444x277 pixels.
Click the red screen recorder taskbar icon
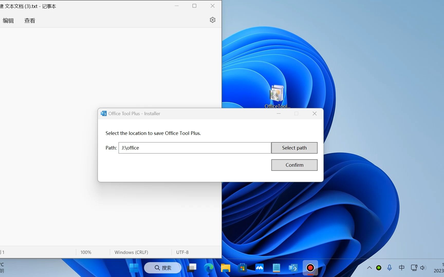click(x=310, y=268)
